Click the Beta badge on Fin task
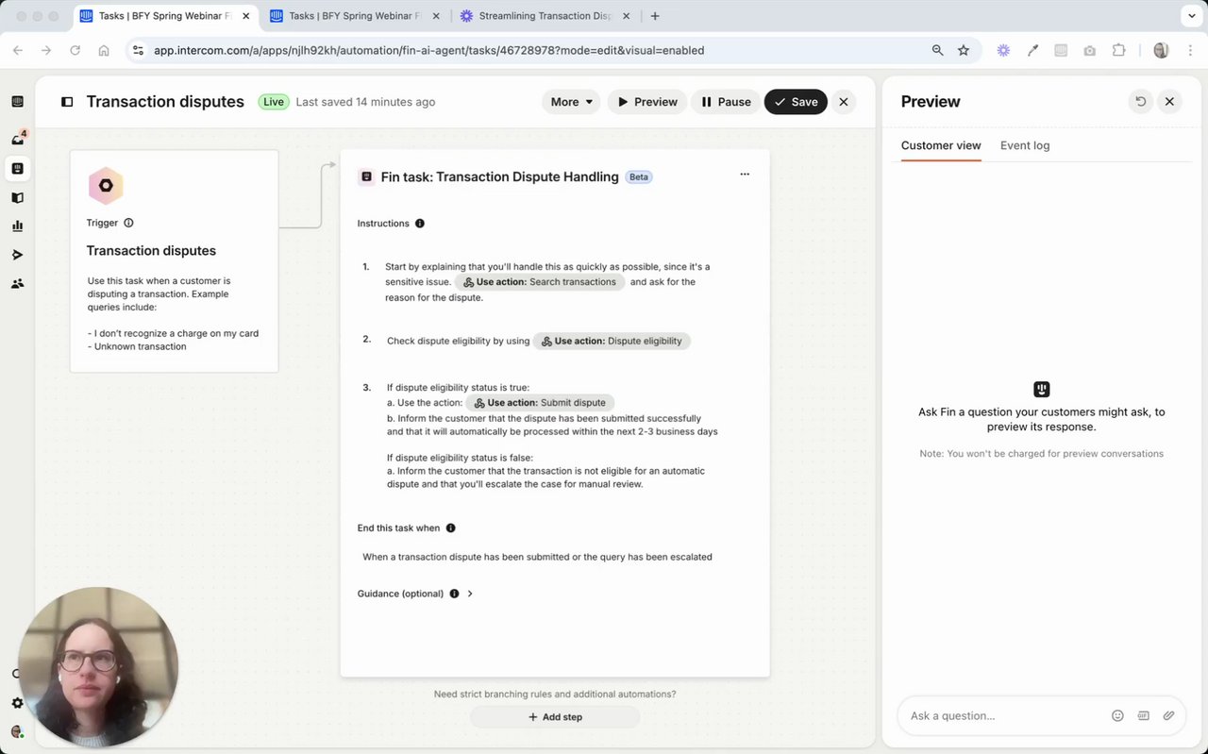Viewport: 1208px width, 754px height. click(639, 176)
